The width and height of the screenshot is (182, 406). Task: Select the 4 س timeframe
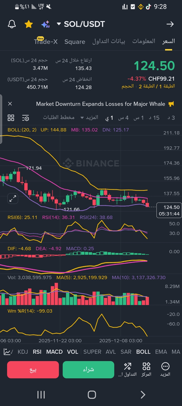coord(123,118)
